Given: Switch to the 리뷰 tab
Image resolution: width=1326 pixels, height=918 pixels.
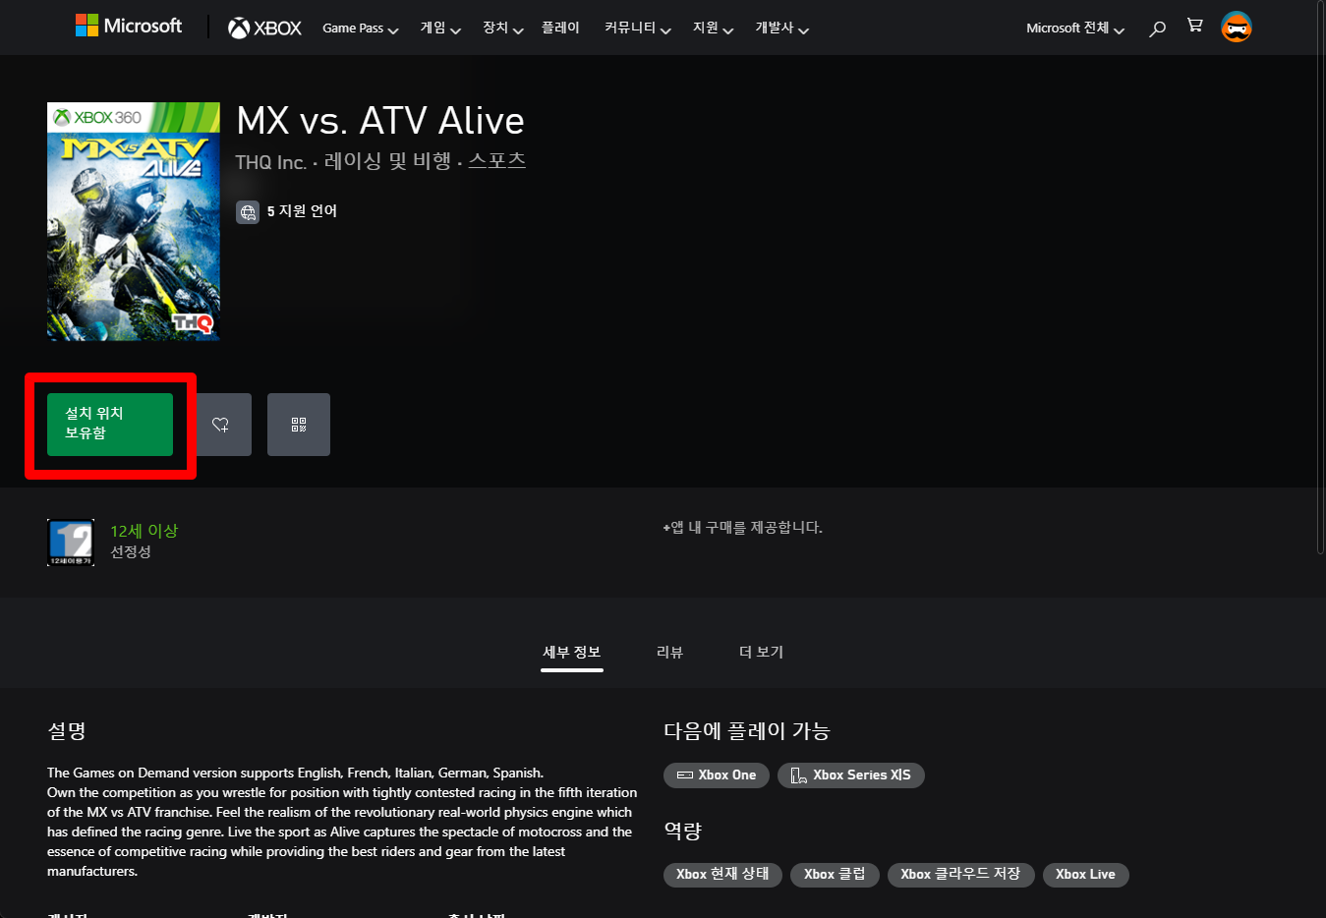Looking at the screenshot, I should 669,653.
